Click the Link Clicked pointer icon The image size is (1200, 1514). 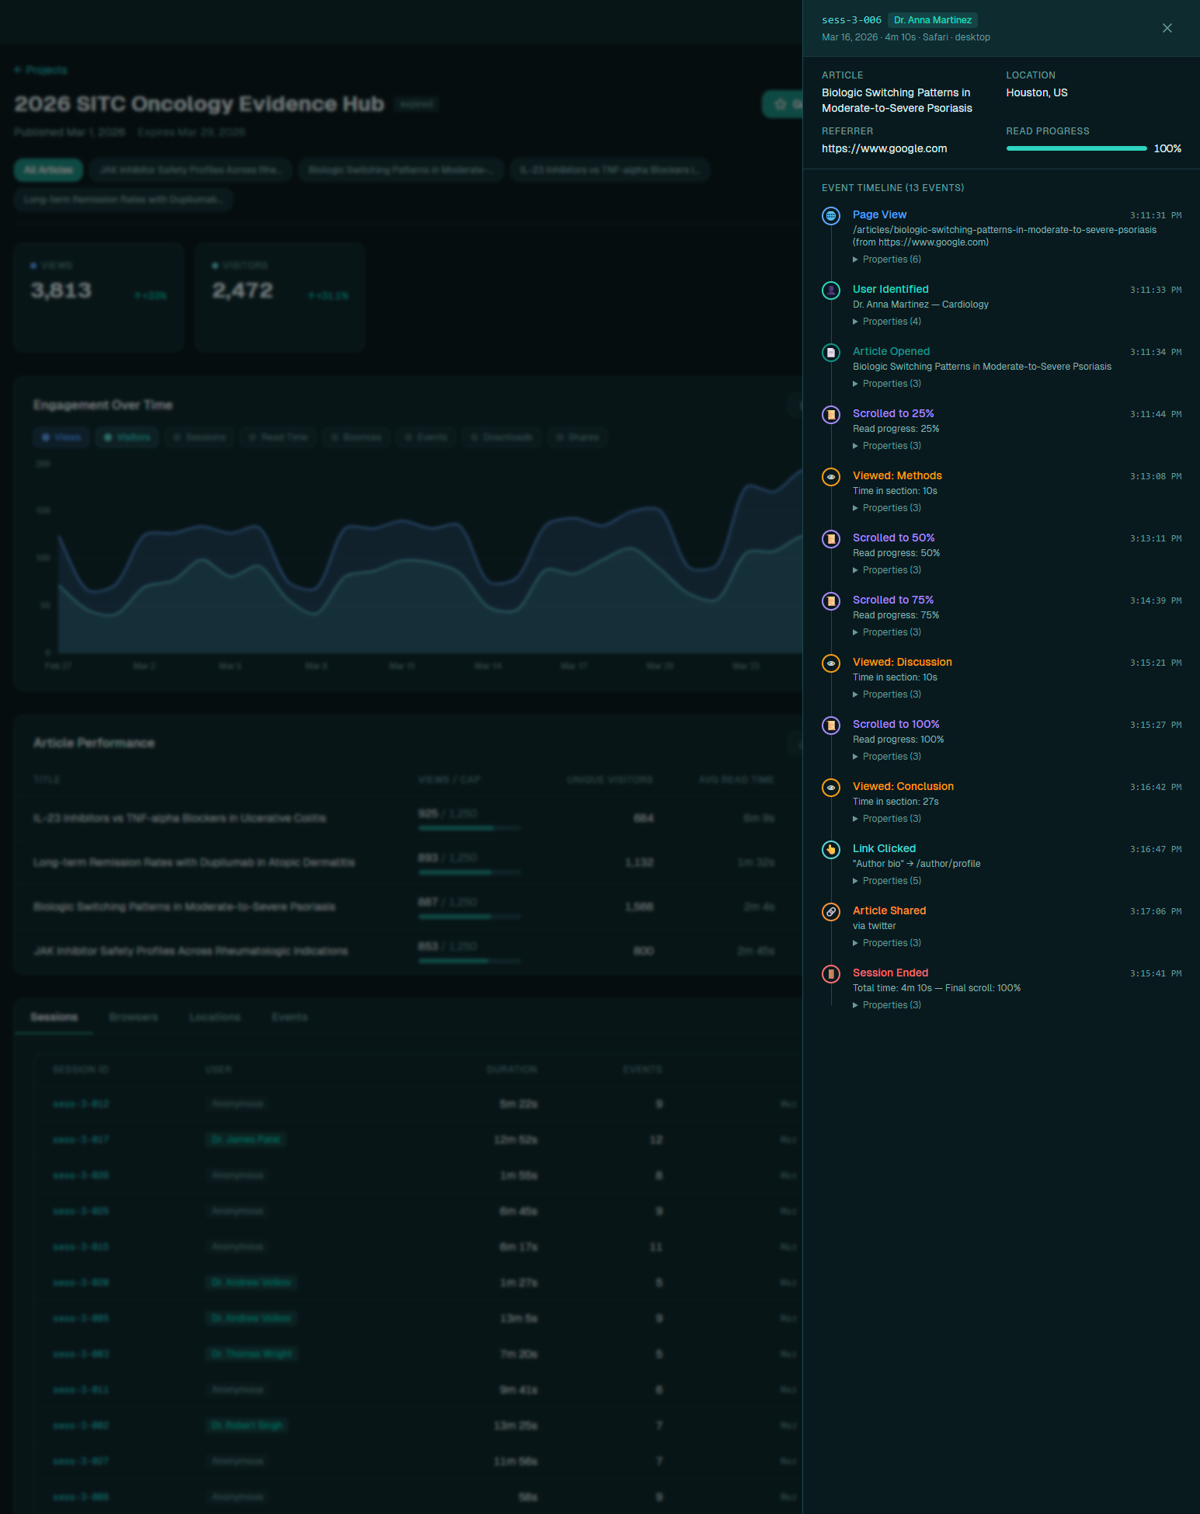tap(831, 850)
